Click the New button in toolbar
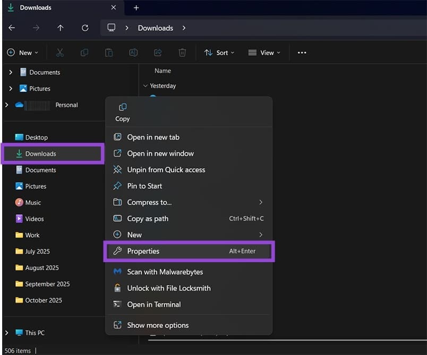Screen dimensions: 427x355 click(x=23, y=53)
